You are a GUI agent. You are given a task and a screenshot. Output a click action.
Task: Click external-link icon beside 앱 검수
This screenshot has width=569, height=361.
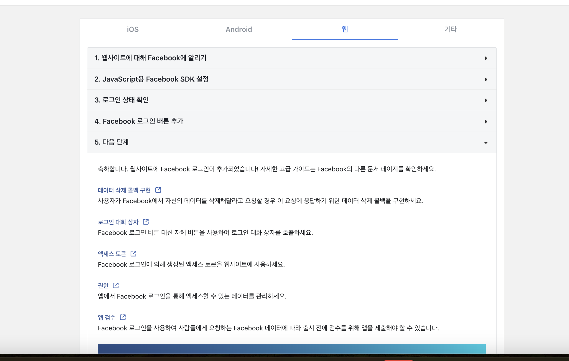(123, 317)
